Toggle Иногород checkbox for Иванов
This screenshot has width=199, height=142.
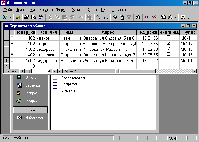[169, 37]
